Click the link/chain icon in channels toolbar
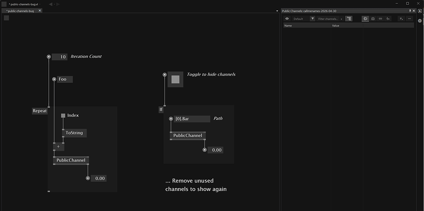 tap(381, 19)
